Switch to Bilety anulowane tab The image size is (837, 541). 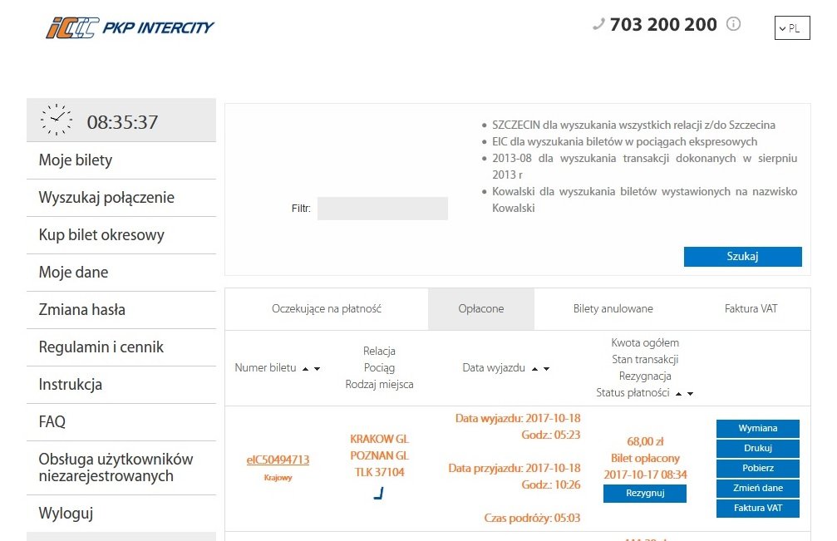(613, 309)
